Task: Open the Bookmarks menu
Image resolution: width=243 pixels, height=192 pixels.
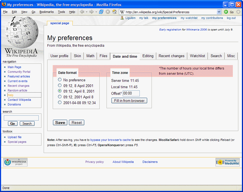Action: pyautogui.click(x=46, y=12)
